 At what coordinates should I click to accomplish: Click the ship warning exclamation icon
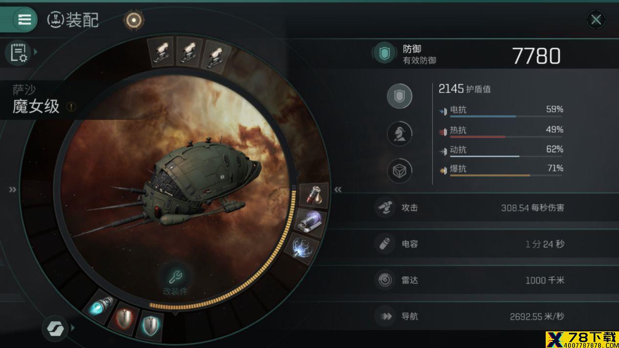tap(71, 106)
